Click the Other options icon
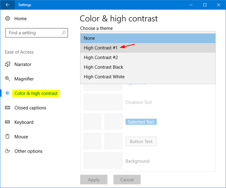 pos(8,151)
